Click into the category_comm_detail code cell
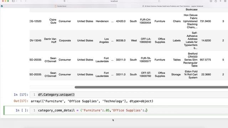Image resolution: width=228 pixels, height=128 pixels. click(129, 110)
